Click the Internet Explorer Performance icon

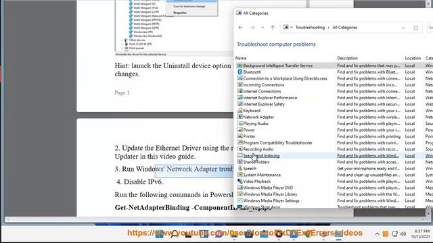(x=240, y=97)
